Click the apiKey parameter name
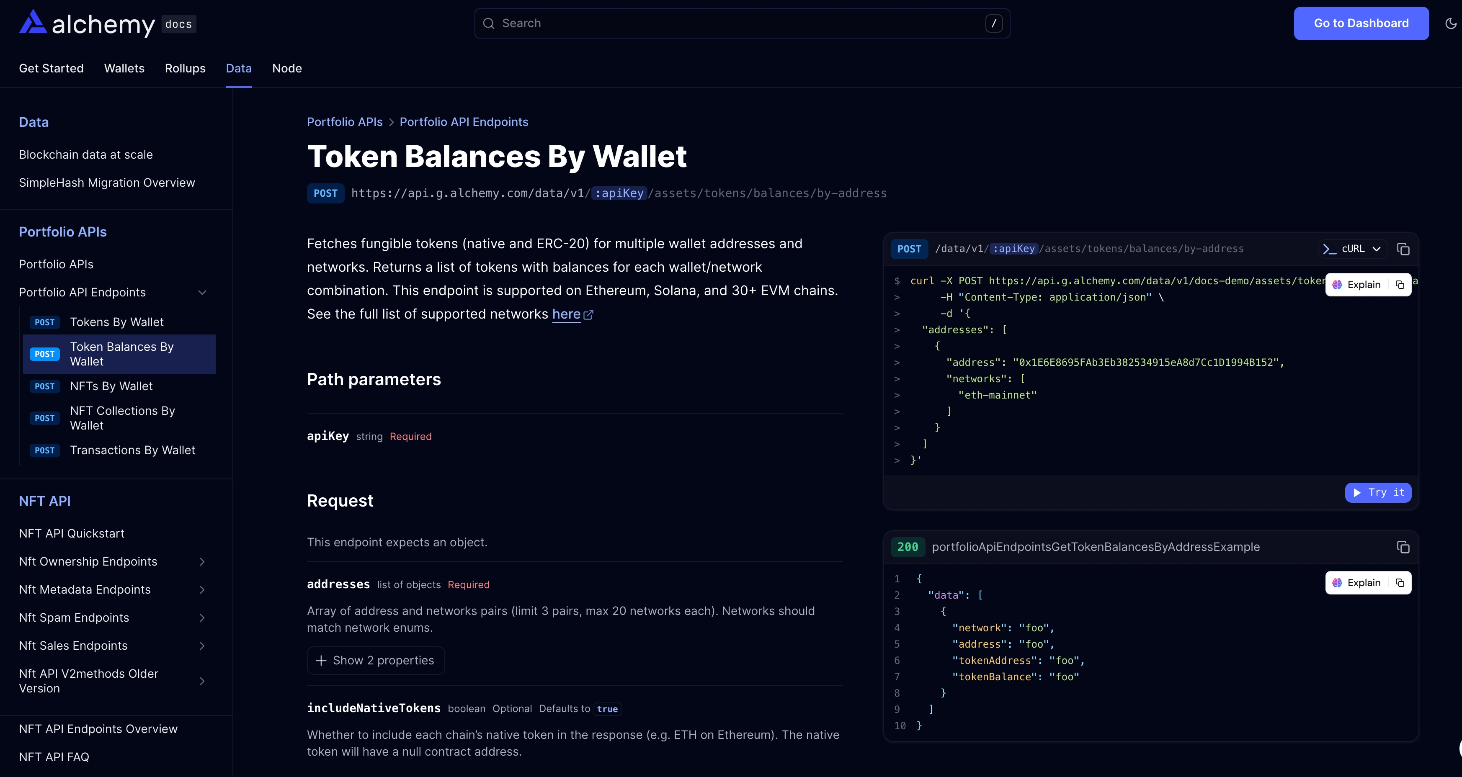The height and width of the screenshot is (777, 1462). click(x=328, y=436)
